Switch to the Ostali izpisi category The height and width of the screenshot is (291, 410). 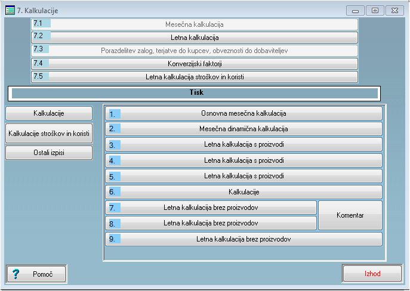49,153
